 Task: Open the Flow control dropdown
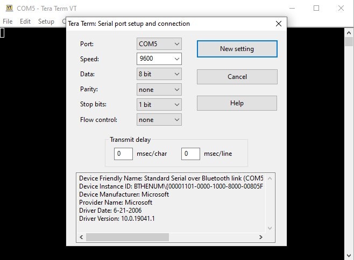tap(159, 120)
